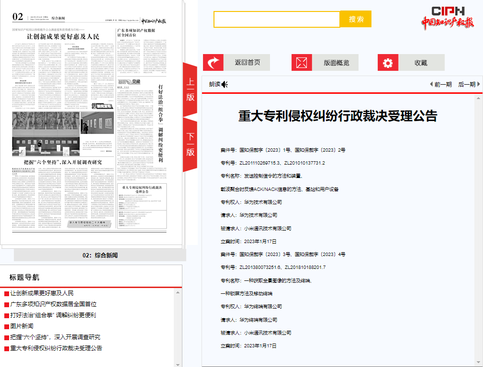
Task: Click line 请求人：华为终端有限公司
Action: pyautogui.click(x=249, y=320)
